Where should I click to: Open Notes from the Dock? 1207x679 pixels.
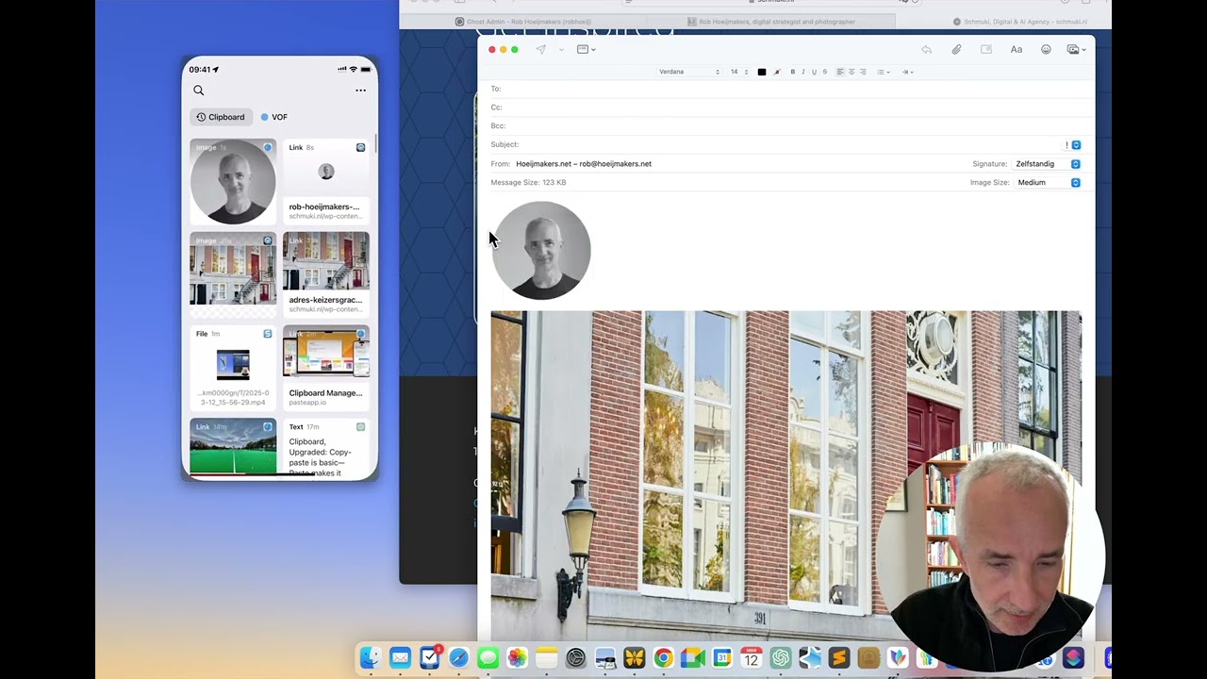point(547,657)
